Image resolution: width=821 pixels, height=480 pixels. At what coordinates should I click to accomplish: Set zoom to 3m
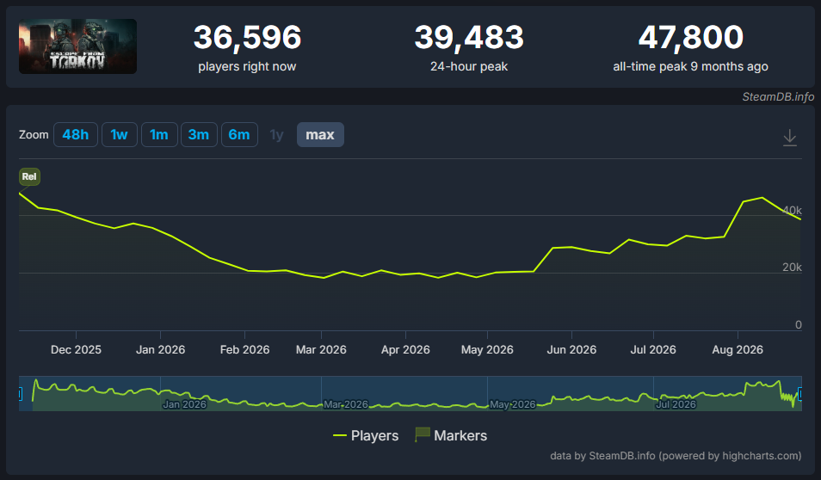[x=199, y=134]
